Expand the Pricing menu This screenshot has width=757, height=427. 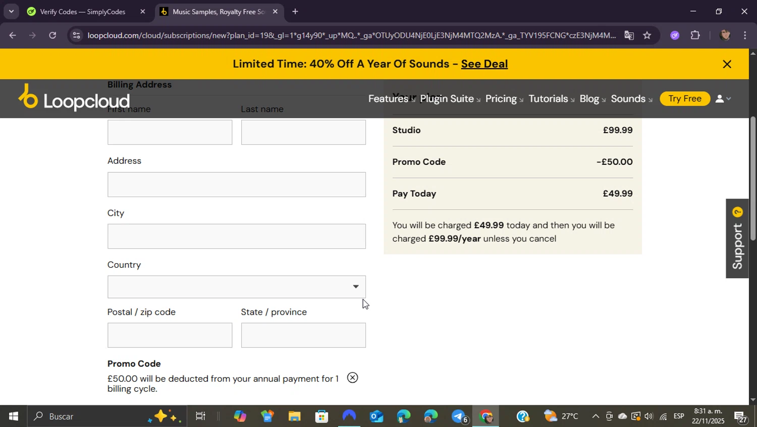coord(504,99)
